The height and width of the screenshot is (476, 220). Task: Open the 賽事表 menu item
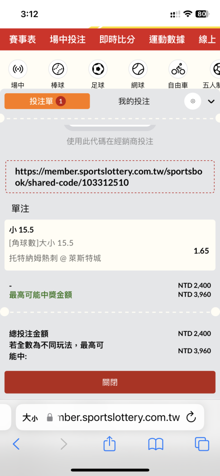click(x=22, y=40)
